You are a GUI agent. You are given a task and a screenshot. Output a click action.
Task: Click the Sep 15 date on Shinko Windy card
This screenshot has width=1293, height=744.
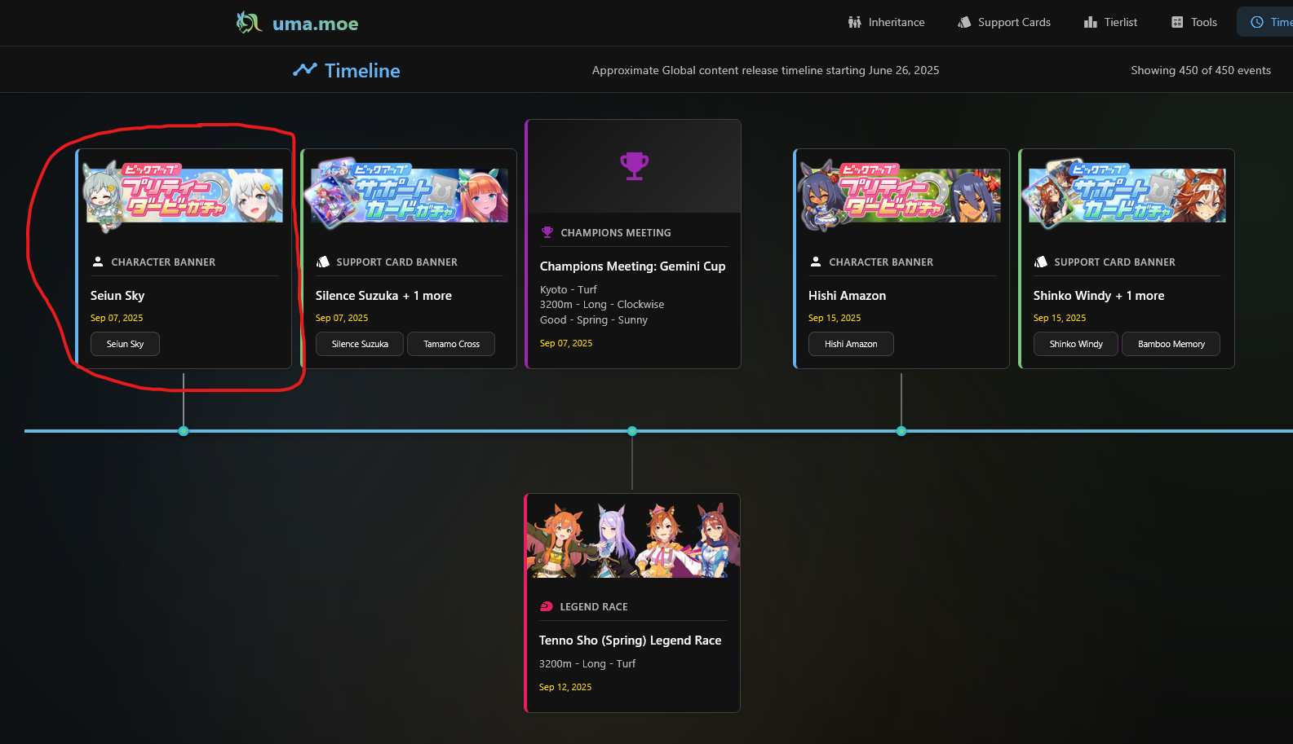pyautogui.click(x=1060, y=318)
